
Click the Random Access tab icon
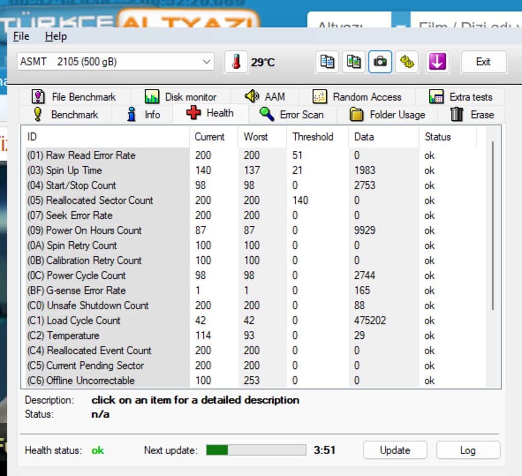[x=320, y=96]
